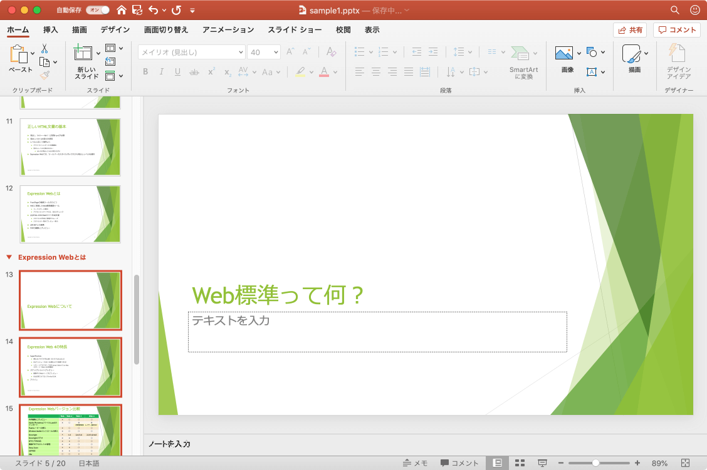This screenshot has height=470, width=707.
Task: Click the Paste clipboard icon
Action: 18,54
